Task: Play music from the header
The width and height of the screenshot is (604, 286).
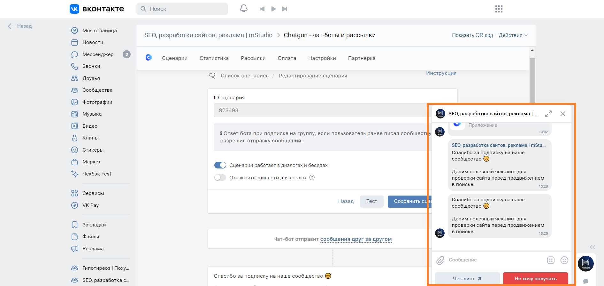Action: (273, 9)
